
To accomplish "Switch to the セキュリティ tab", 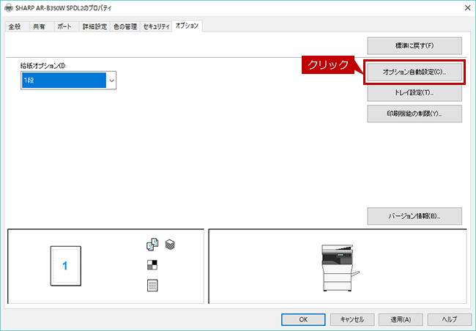I will tap(156, 26).
